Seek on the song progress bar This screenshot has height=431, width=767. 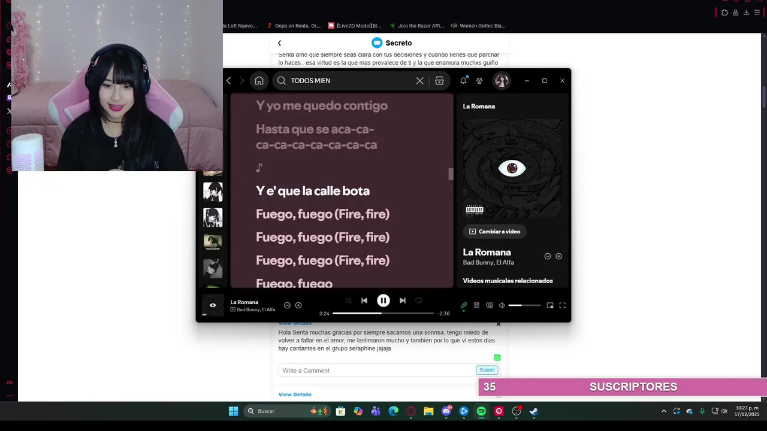point(383,313)
